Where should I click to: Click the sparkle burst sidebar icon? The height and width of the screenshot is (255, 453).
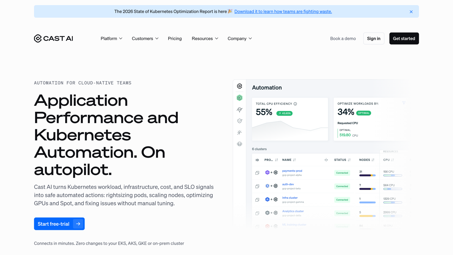click(x=239, y=133)
